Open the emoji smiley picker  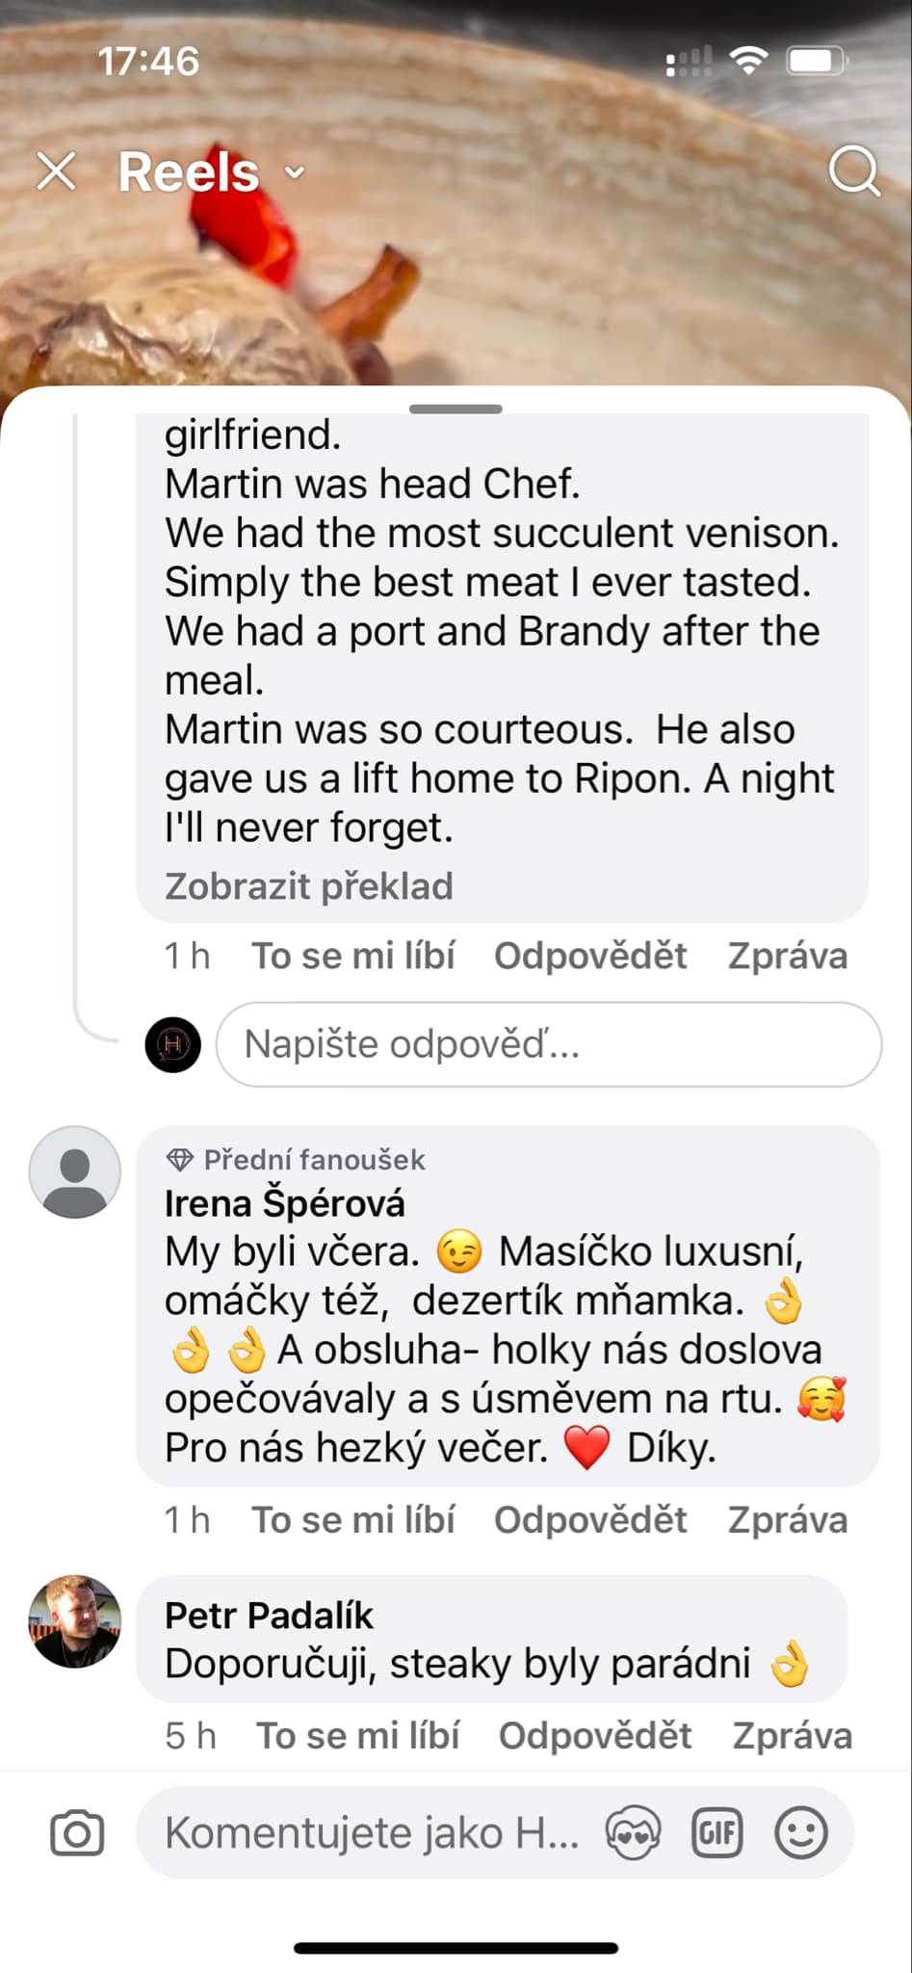click(801, 1832)
